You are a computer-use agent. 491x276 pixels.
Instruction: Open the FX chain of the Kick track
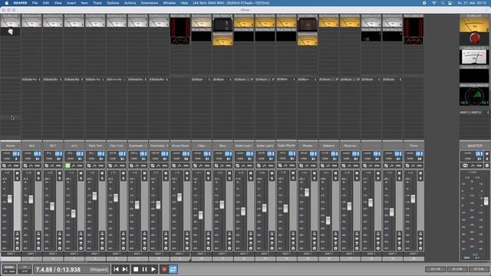click(x=36, y=153)
